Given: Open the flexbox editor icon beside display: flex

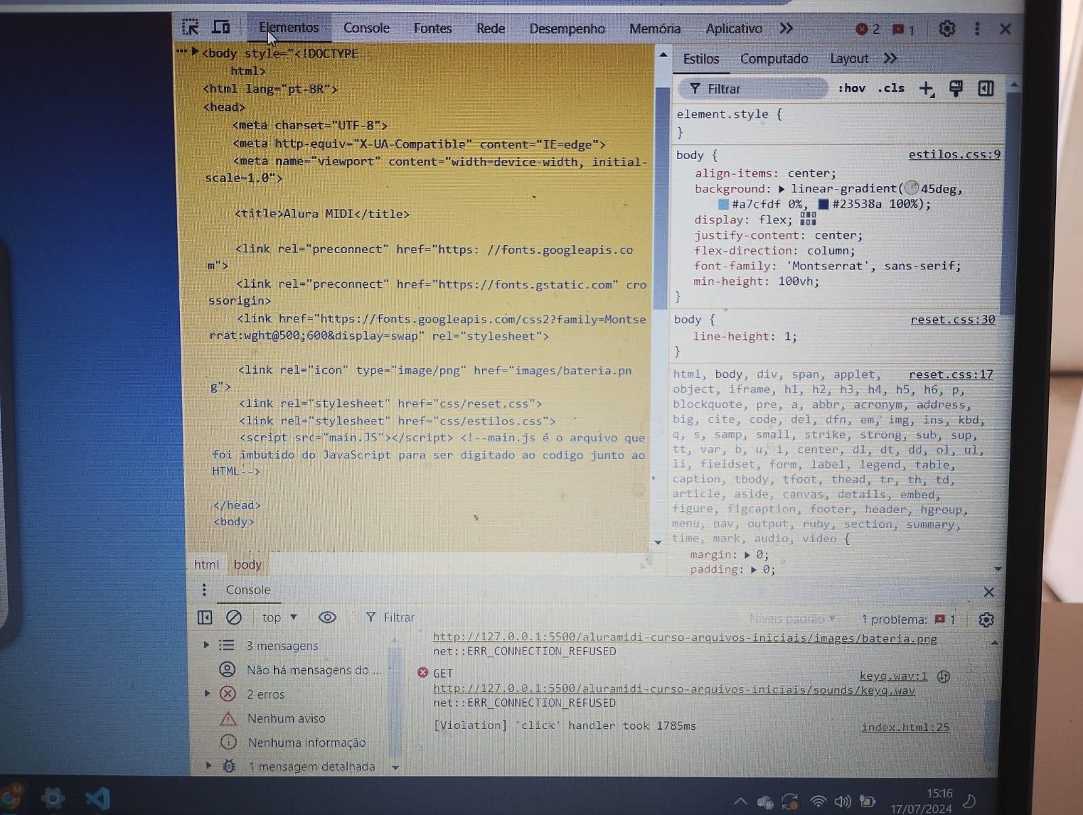Looking at the screenshot, I should [x=808, y=219].
